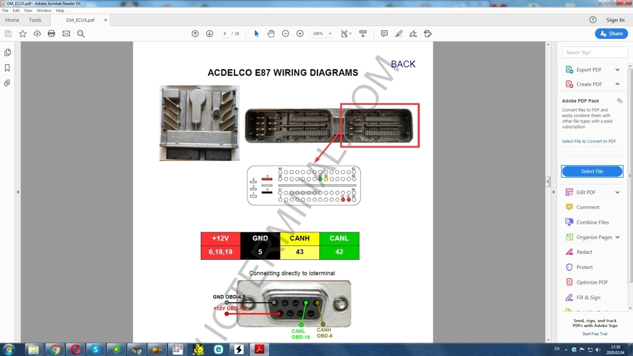Viewport: 633px width, 356px height.
Task: Click the Search 'Sign' input field
Action: (594, 53)
